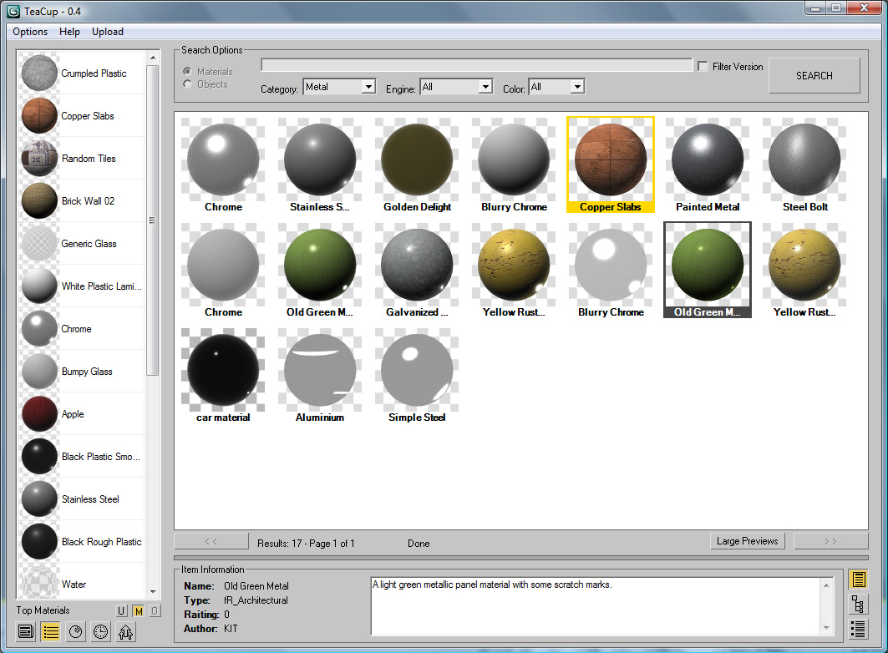Toggle the highlighted M filter button
The height and width of the screenshot is (653, 888).
(x=138, y=611)
